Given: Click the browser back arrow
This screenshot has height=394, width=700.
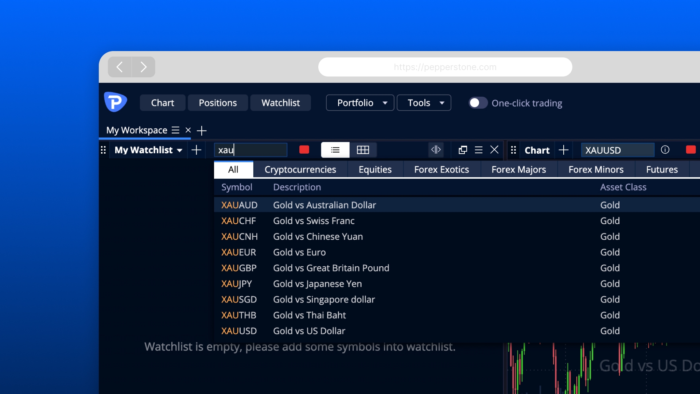Looking at the screenshot, I should (120, 67).
